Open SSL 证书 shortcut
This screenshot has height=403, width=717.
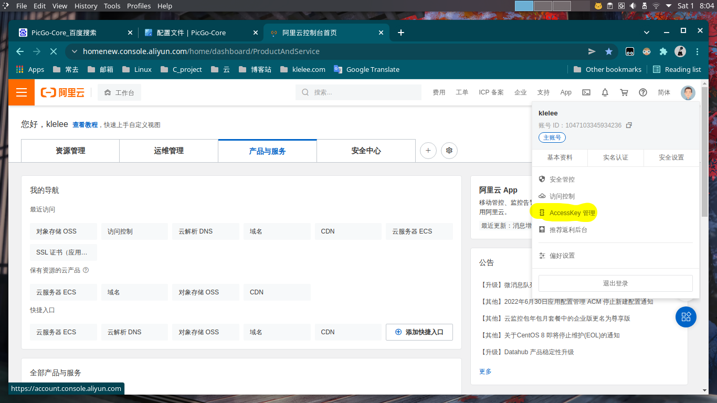pyautogui.click(x=64, y=252)
